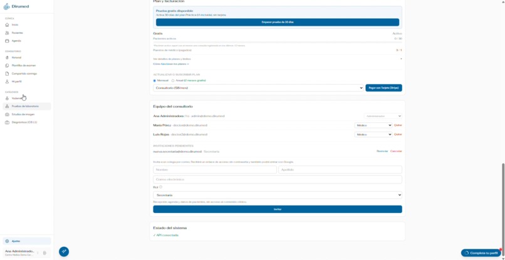
Task: Click the Estudios de imagen camera icon
Action: click(7, 115)
